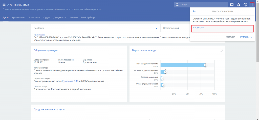
Task: Click the Код доступа input field
Action: tap(222, 29)
